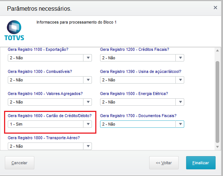Open the Registro 1200 Créditos Fiscais dropdown
The height and width of the screenshot is (176, 223).
[x=180, y=58]
